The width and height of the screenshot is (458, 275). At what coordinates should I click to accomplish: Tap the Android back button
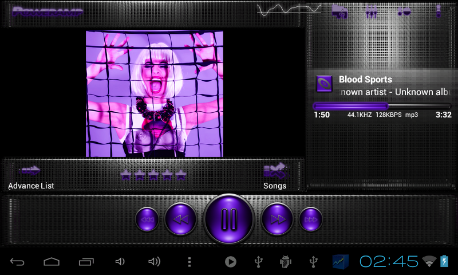click(17, 262)
